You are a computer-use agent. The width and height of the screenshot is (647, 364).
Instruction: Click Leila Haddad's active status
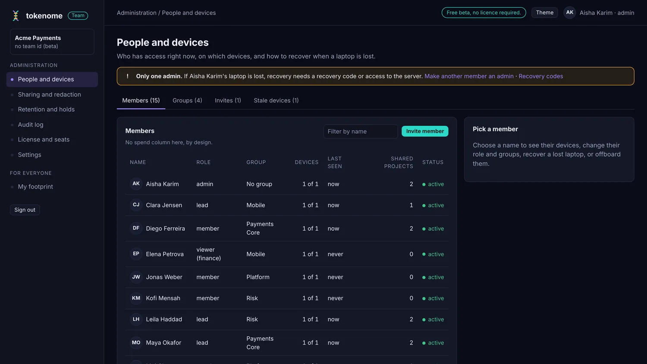click(433, 320)
